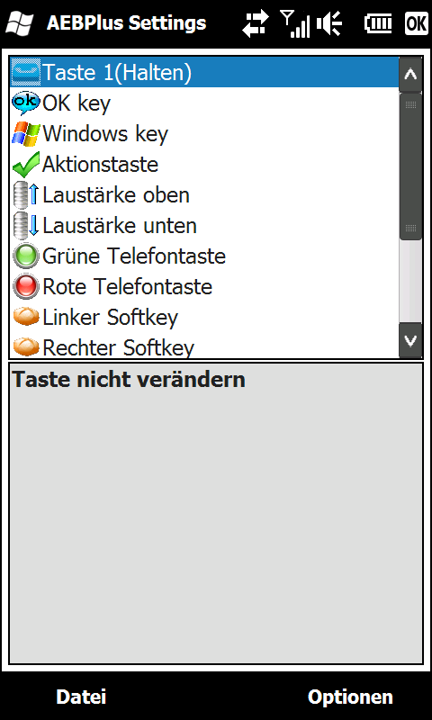Click the red phone button icon
The width and height of the screenshot is (432, 720).
26,286
